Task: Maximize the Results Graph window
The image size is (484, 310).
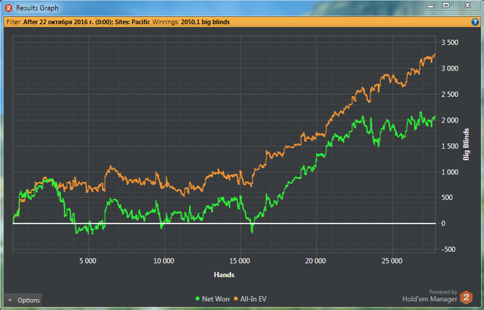Action: (446, 6)
